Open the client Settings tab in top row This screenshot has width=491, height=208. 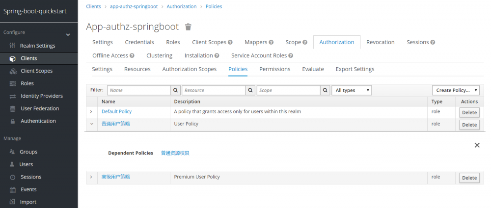coord(103,42)
